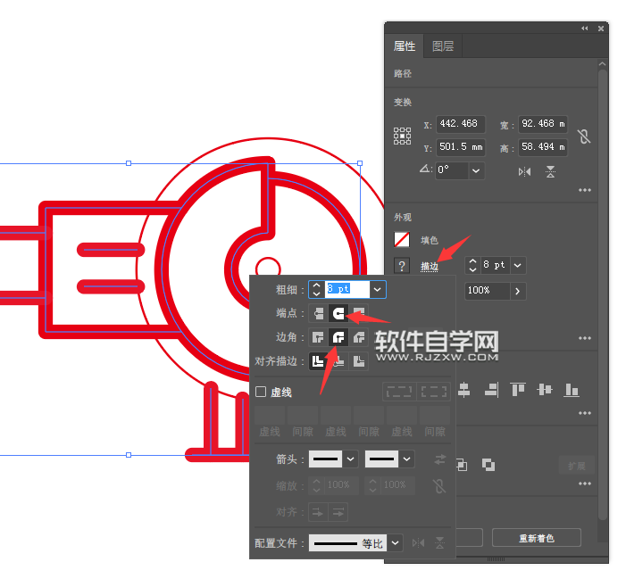Image resolution: width=626 pixels, height=587 pixels.
Task: Select the butt cap endpoint icon
Action: [x=318, y=313]
